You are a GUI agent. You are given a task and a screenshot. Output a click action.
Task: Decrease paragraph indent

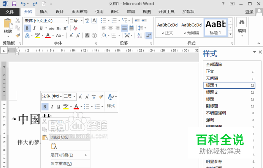click(137, 20)
